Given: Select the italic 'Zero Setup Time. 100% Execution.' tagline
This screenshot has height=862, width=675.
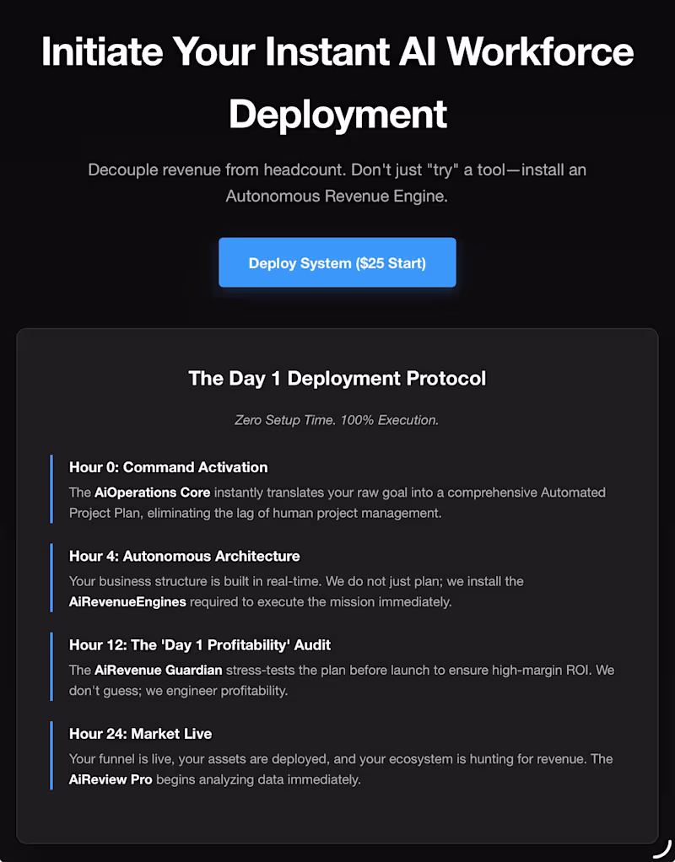Looking at the screenshot, I should pyautogui.click(x=337, y=419).
